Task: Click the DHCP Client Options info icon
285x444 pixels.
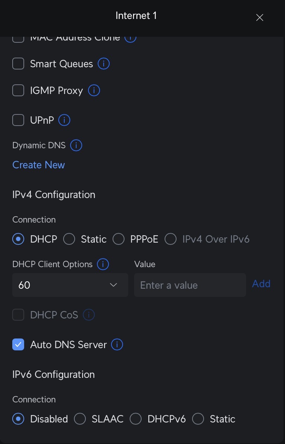Action: coord(103,264)
